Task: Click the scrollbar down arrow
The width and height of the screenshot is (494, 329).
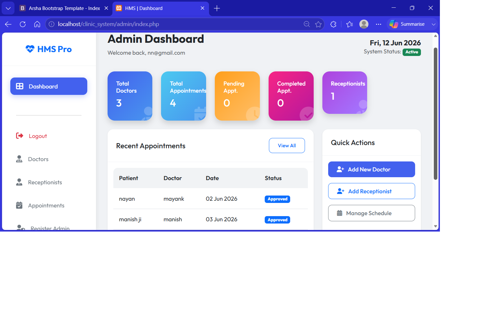Action: click(435, 226)
